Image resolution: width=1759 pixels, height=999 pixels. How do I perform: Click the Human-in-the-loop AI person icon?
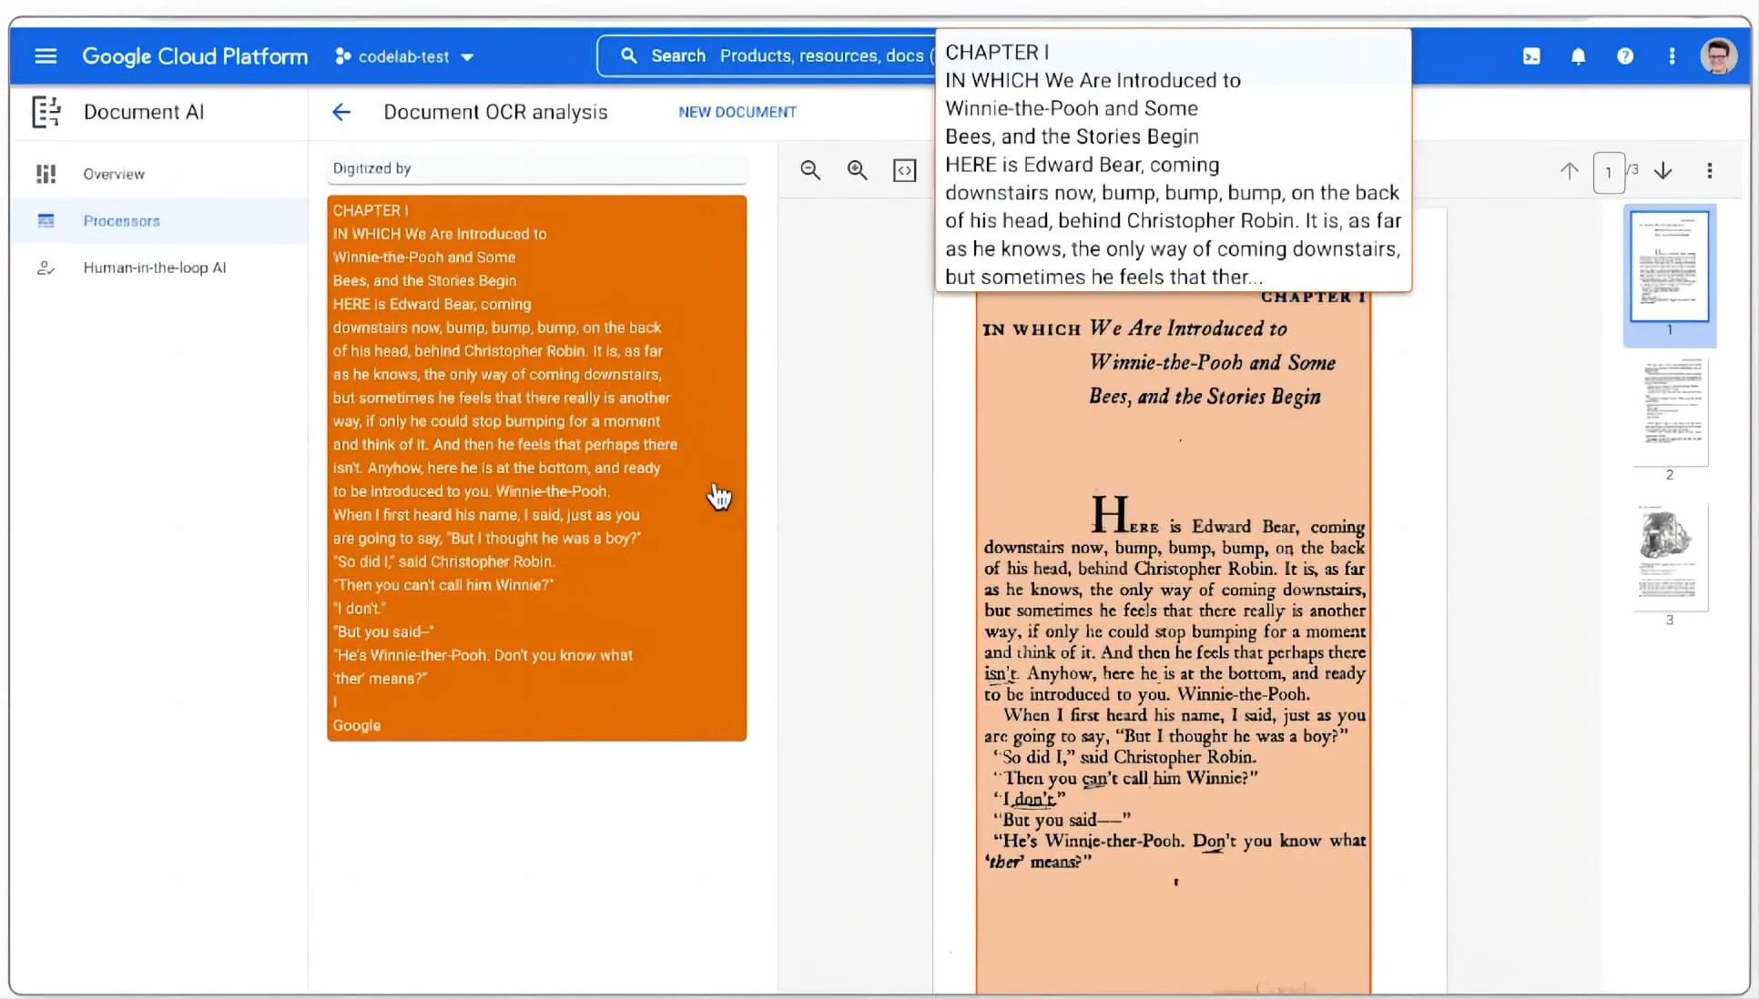click(46, 267)
